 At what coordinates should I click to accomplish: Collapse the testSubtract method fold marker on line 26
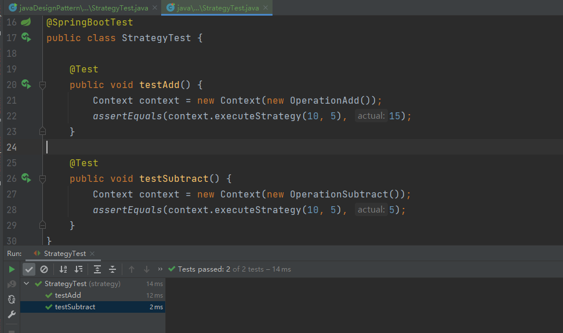point(42,179)
